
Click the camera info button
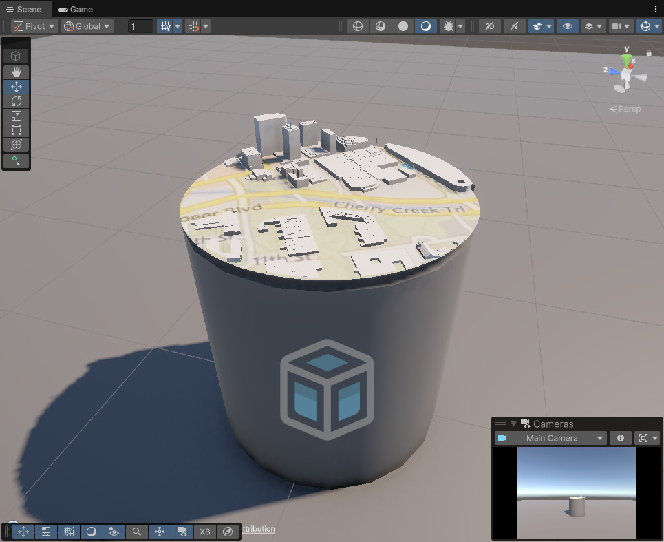pyautogui.click(x=621, y=438)
